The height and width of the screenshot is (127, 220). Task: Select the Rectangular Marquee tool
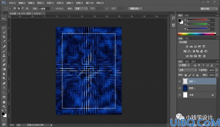[x=4, y=23]
